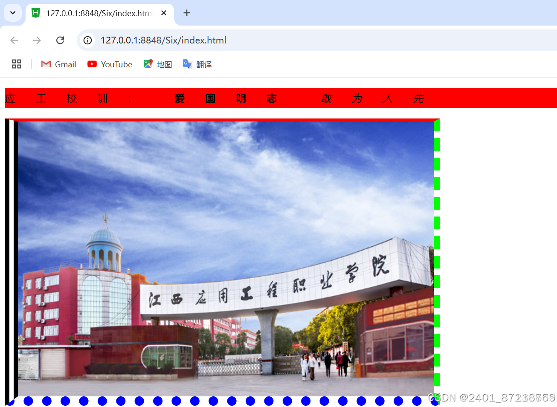Select the 127.0.0.1:8848/Six/index.html tab

point(100,13)
